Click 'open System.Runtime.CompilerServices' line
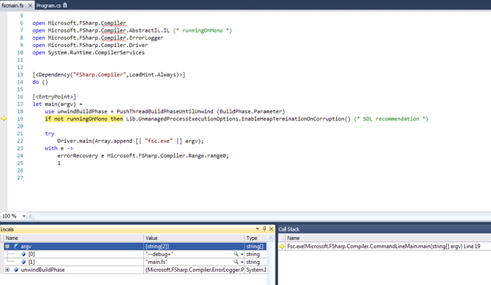Screen dimensions: 491x285 [x=88, y=52]
